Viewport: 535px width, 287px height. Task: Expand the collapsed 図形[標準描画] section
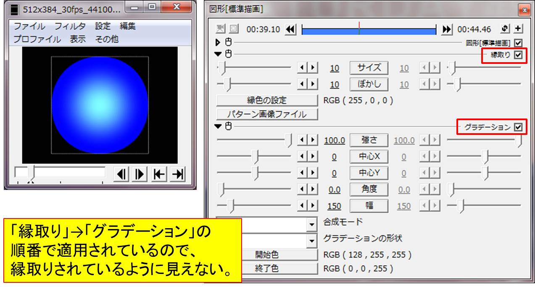[219, 42]
